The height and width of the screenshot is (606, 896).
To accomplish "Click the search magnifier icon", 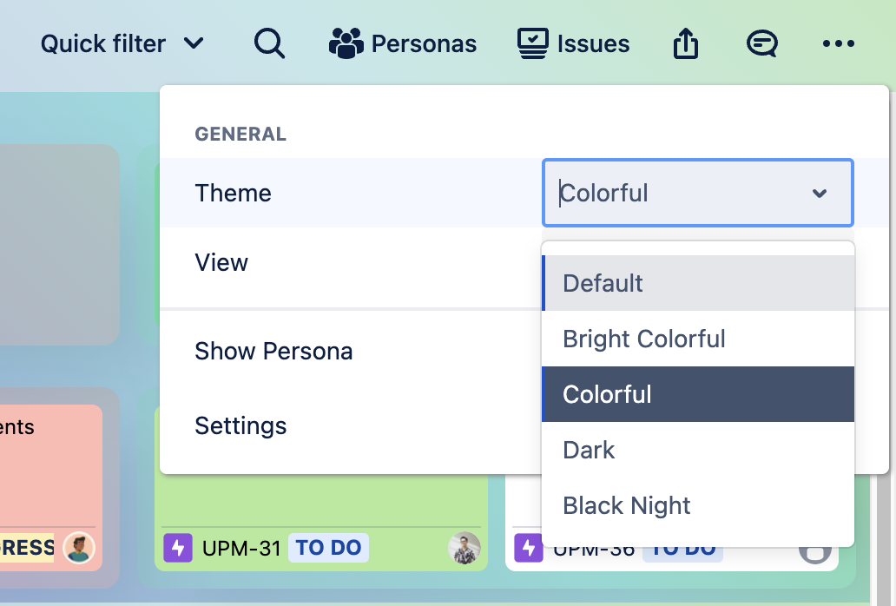I will tap(269, 43).
